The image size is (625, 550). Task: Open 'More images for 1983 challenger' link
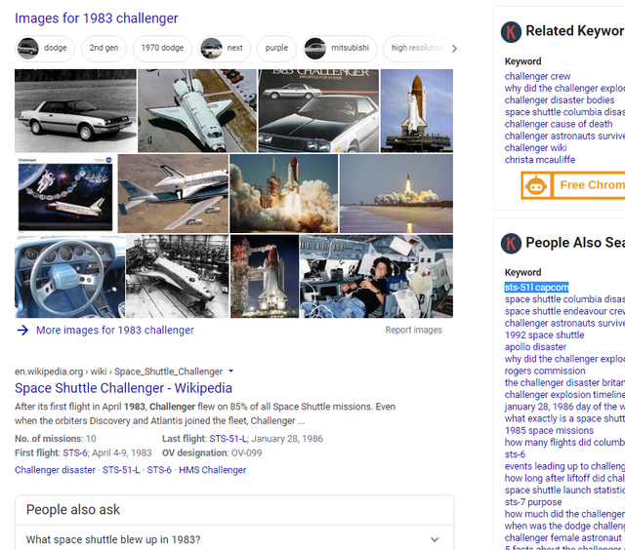pos(115,330)
